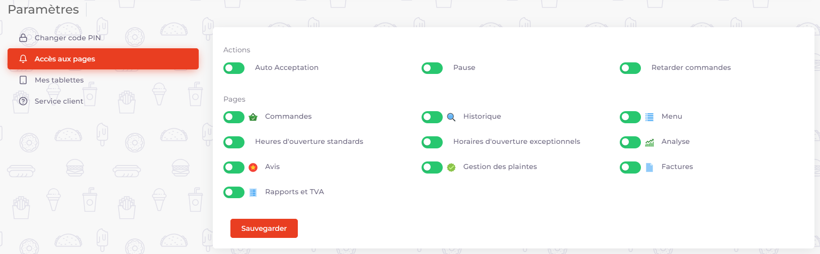
Task: Switch off Heures d'ouverture standards
Action: point(234,142)
